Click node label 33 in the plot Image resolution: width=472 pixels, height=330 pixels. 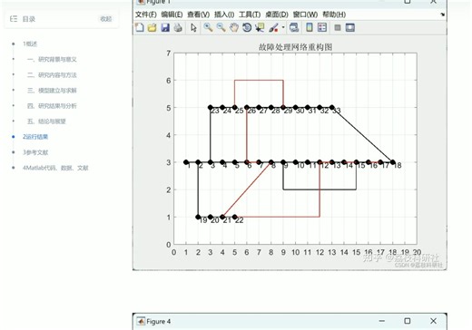[337, 111]
